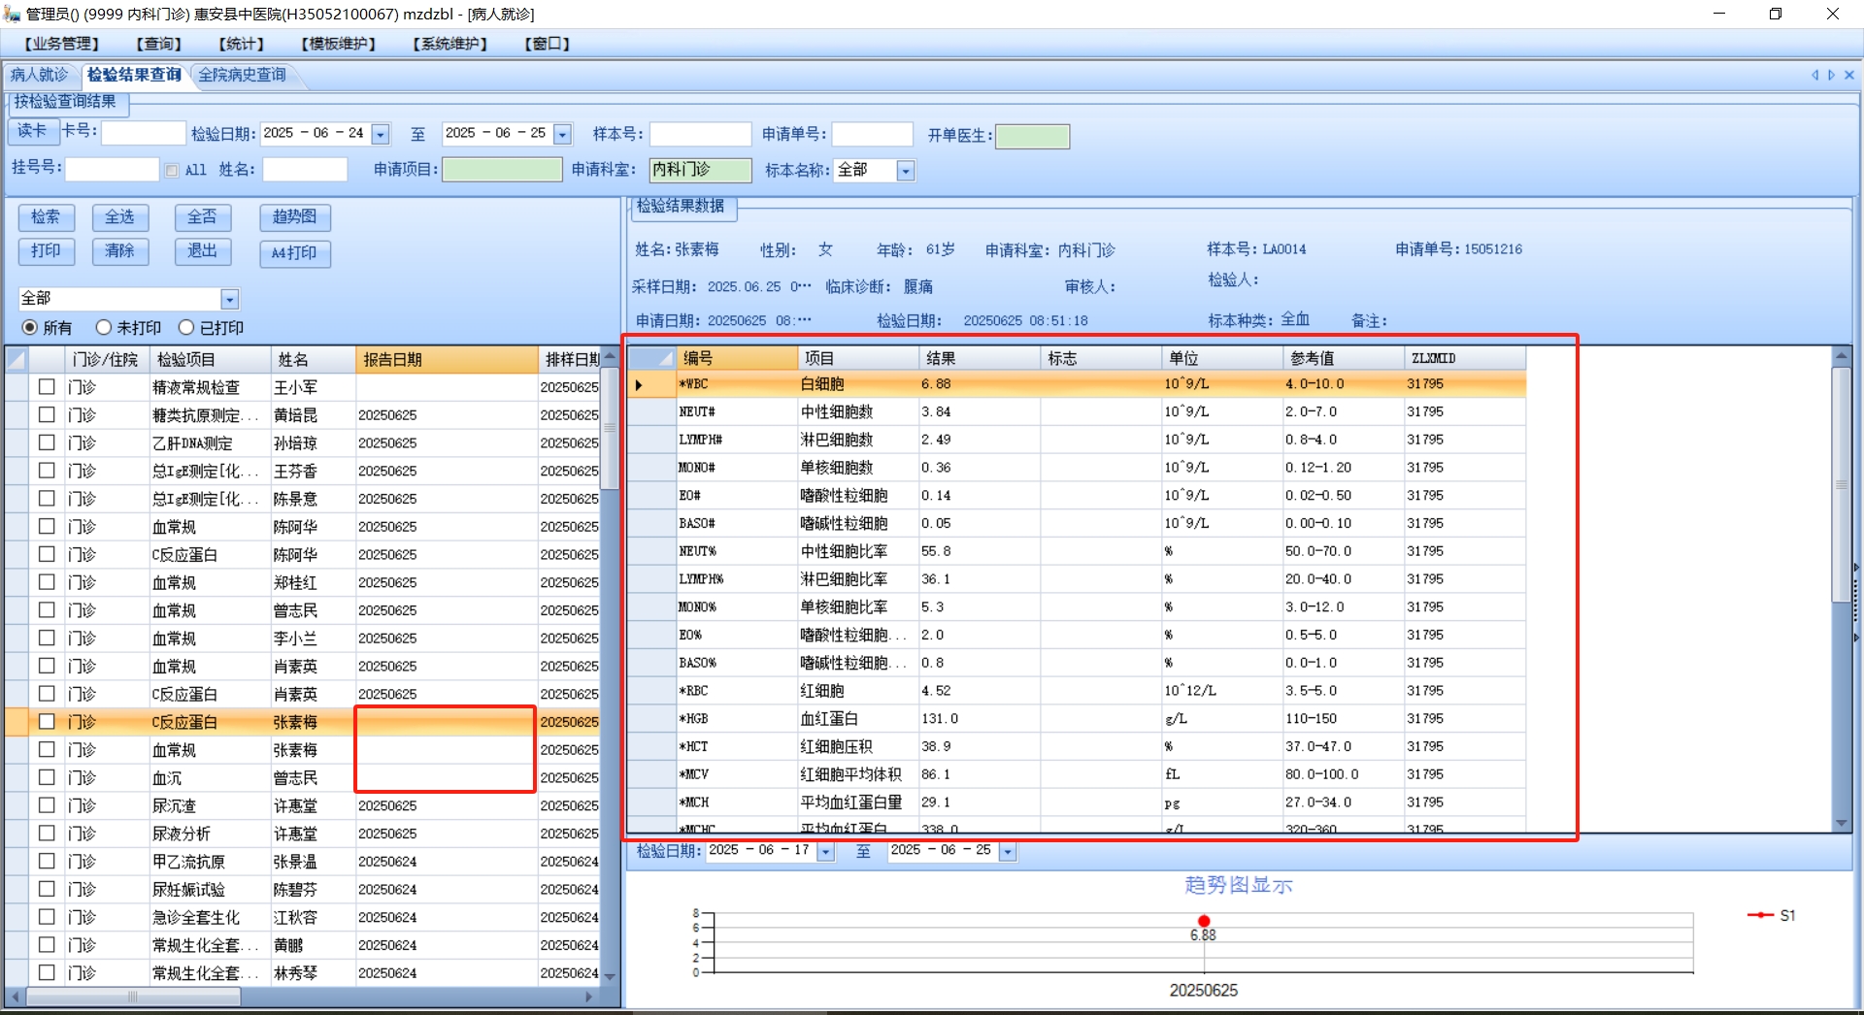
Task: Close the active document tab with X
Action: [x=1848, y=75]
